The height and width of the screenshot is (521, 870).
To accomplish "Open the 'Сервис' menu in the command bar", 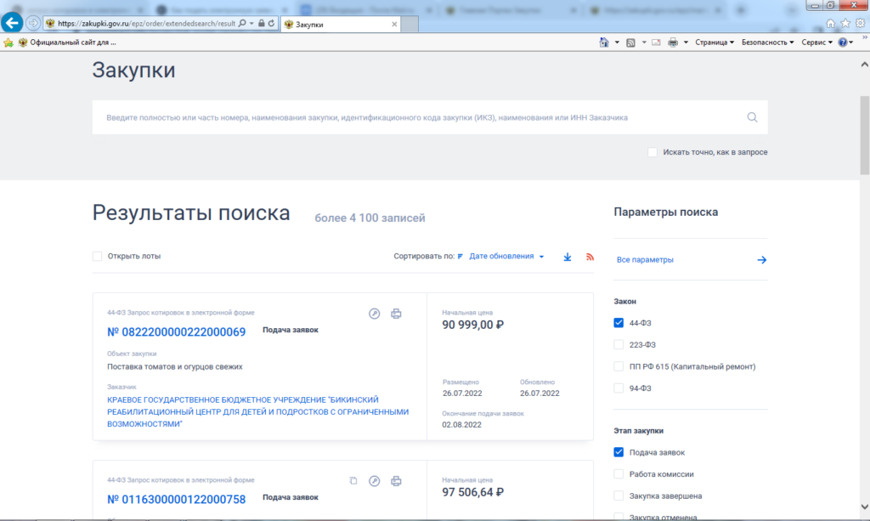I will click(816, 42).
